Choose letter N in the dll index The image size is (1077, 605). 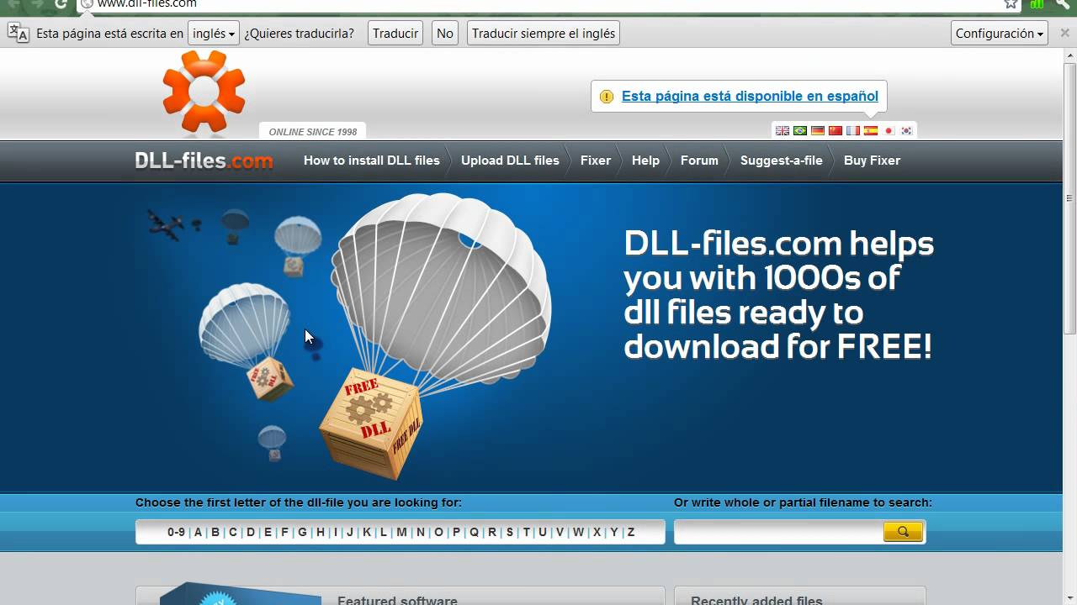[x=421, y=532]
